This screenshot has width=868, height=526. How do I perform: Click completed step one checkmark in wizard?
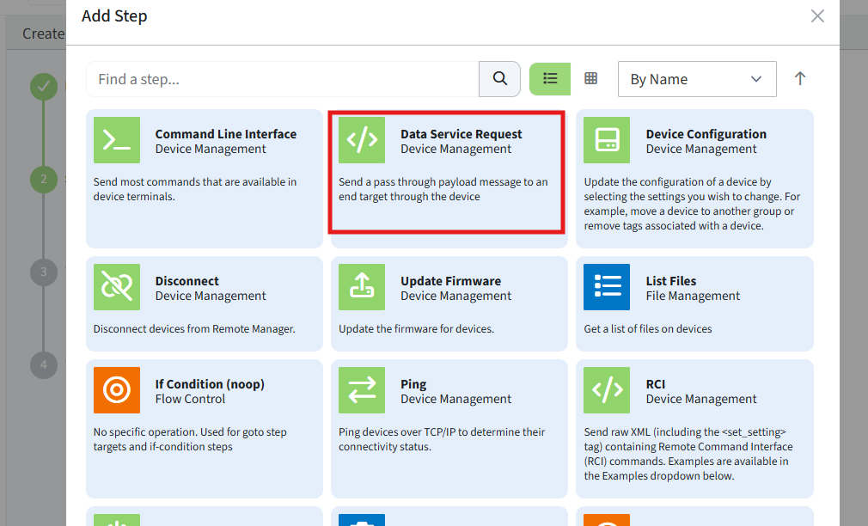pos(43,87)
